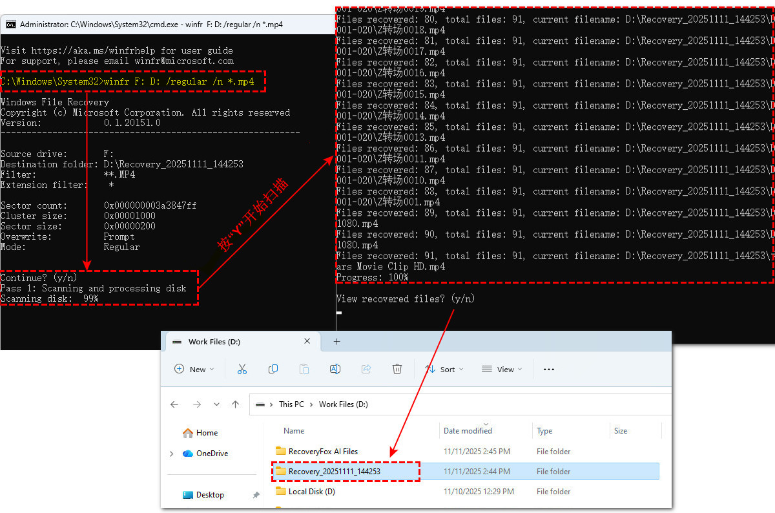Click the up-one-level arrow icon
This screenshot has width=775, height=513.
pyautogui.click(x=235, y=404)
